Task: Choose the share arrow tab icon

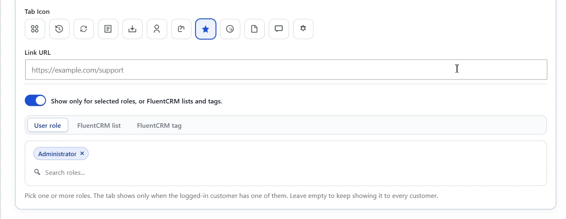Action: pos(181,29)
